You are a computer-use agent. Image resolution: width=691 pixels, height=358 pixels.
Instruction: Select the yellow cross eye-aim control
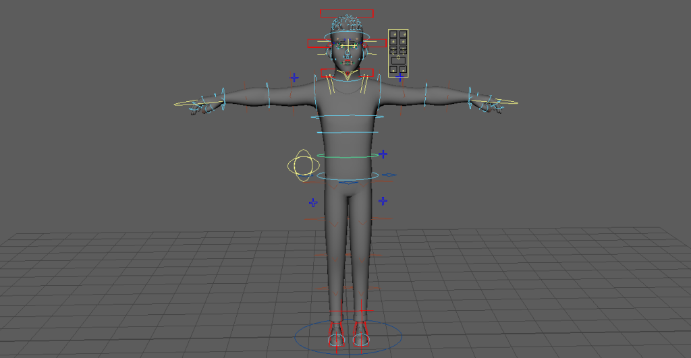[348, 44]
